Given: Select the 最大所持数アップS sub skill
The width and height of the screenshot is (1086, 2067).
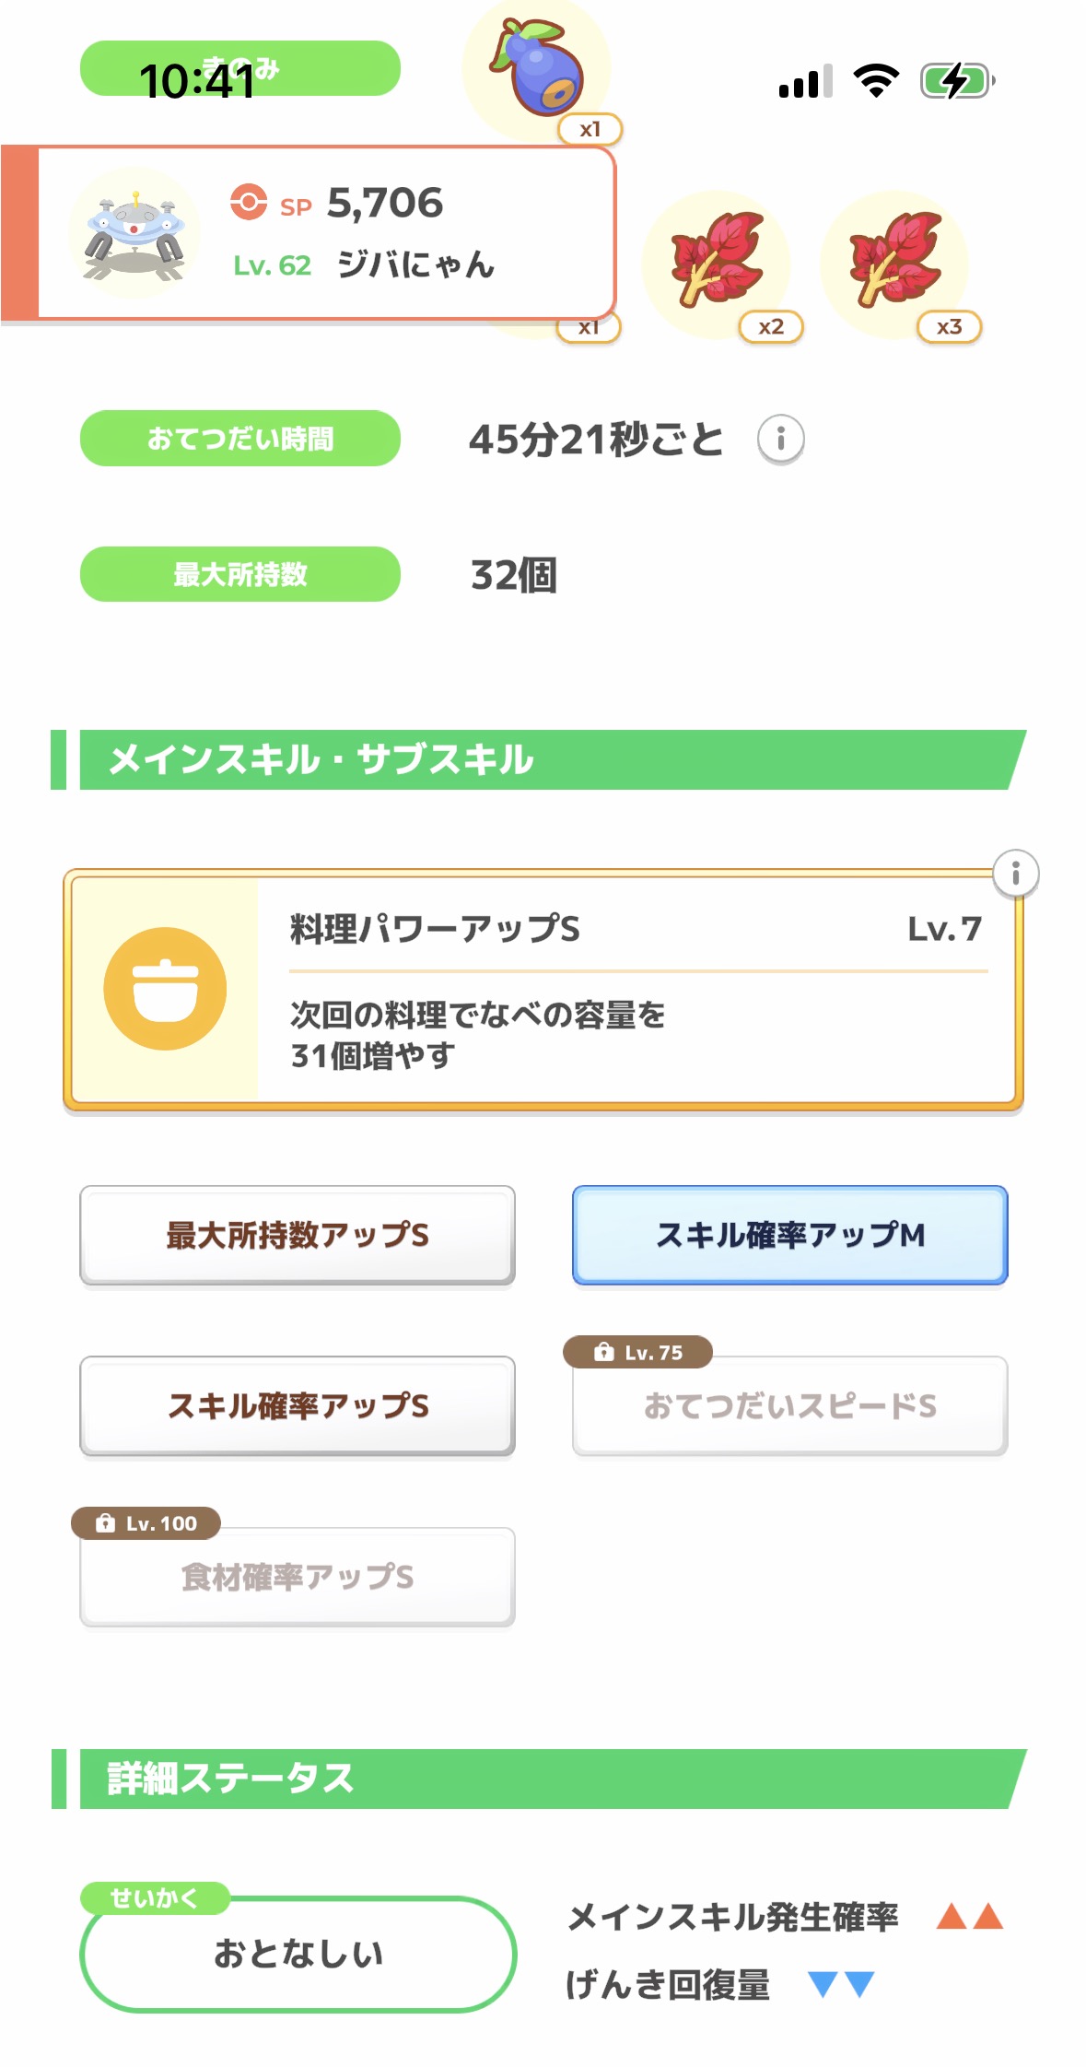Looking at the screenshot, I should point(298,1235).
